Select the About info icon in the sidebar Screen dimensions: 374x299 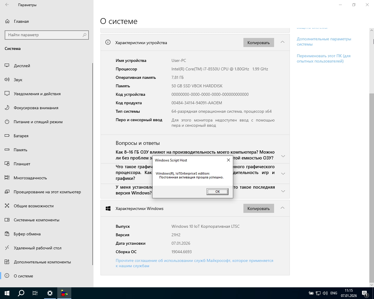click(x=7, y=276)
